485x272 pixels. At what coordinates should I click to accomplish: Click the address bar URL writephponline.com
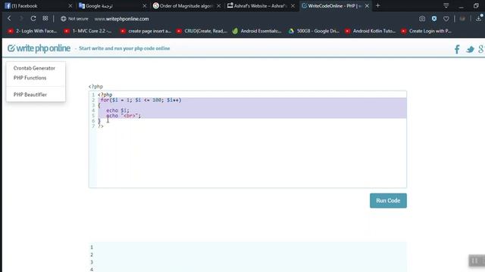click(121, 19)
